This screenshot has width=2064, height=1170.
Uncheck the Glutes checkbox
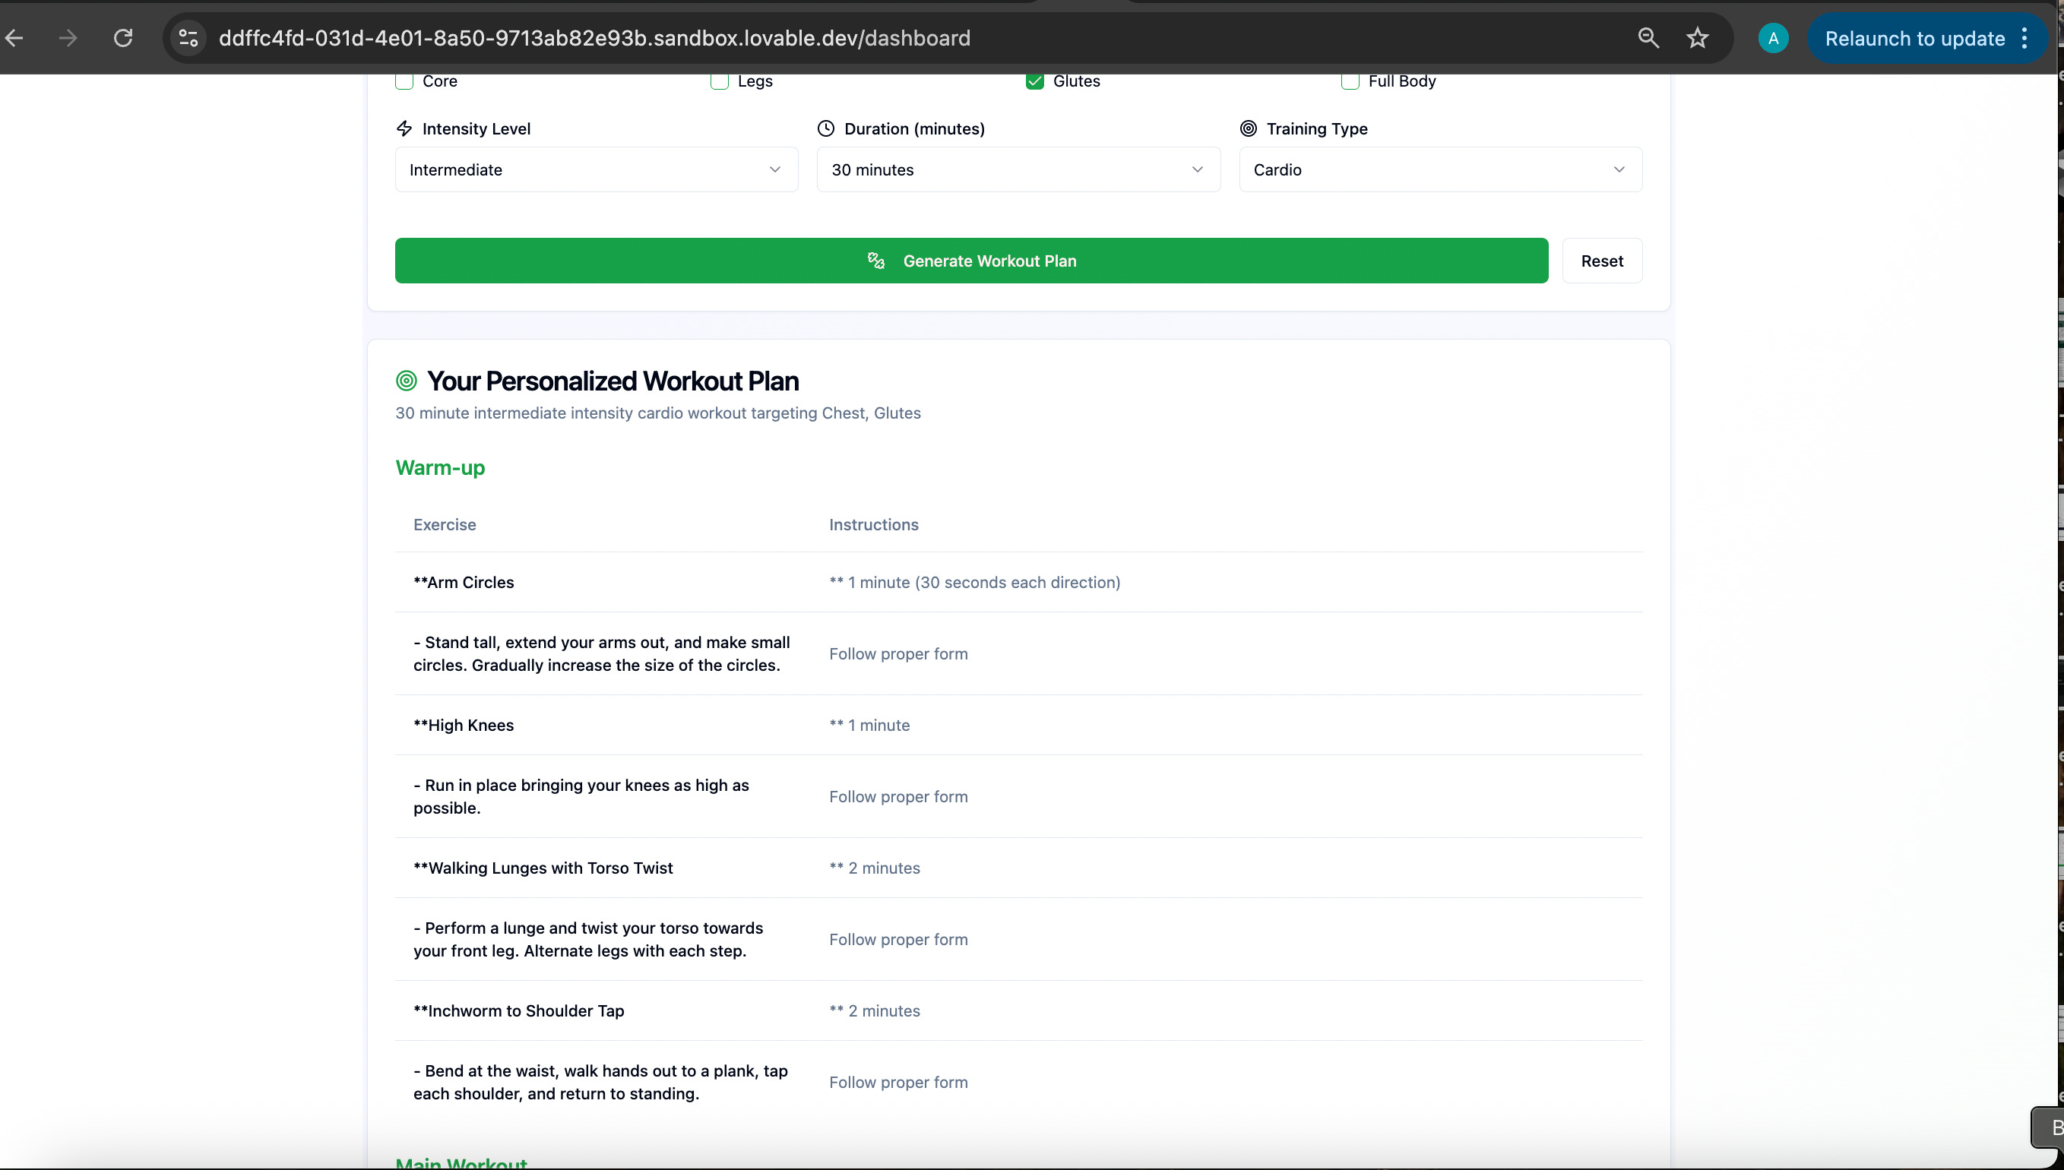pos(1034,81)
